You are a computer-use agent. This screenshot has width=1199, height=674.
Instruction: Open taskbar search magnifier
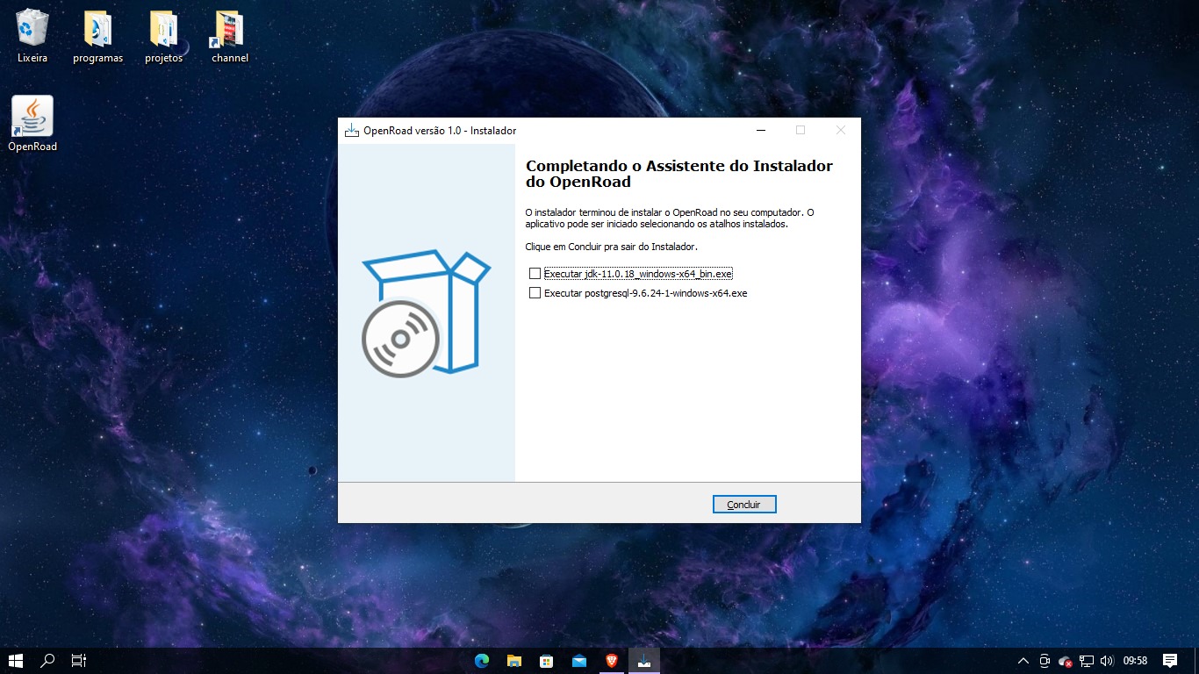[x=48, y=661]
